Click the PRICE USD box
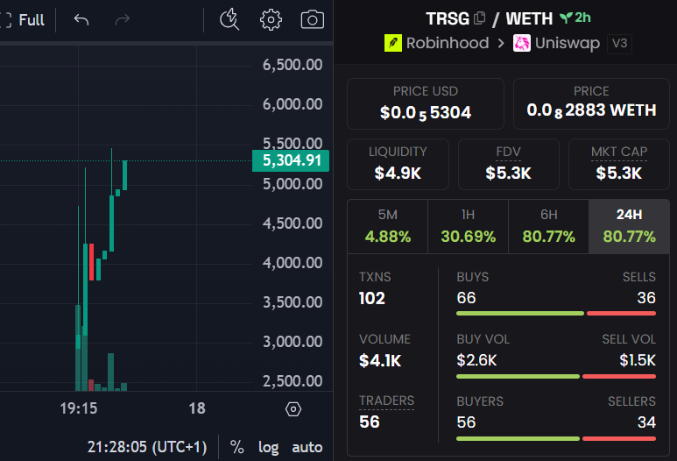Image resolution: width=677 pixels, height=461 pixels. 426,103
